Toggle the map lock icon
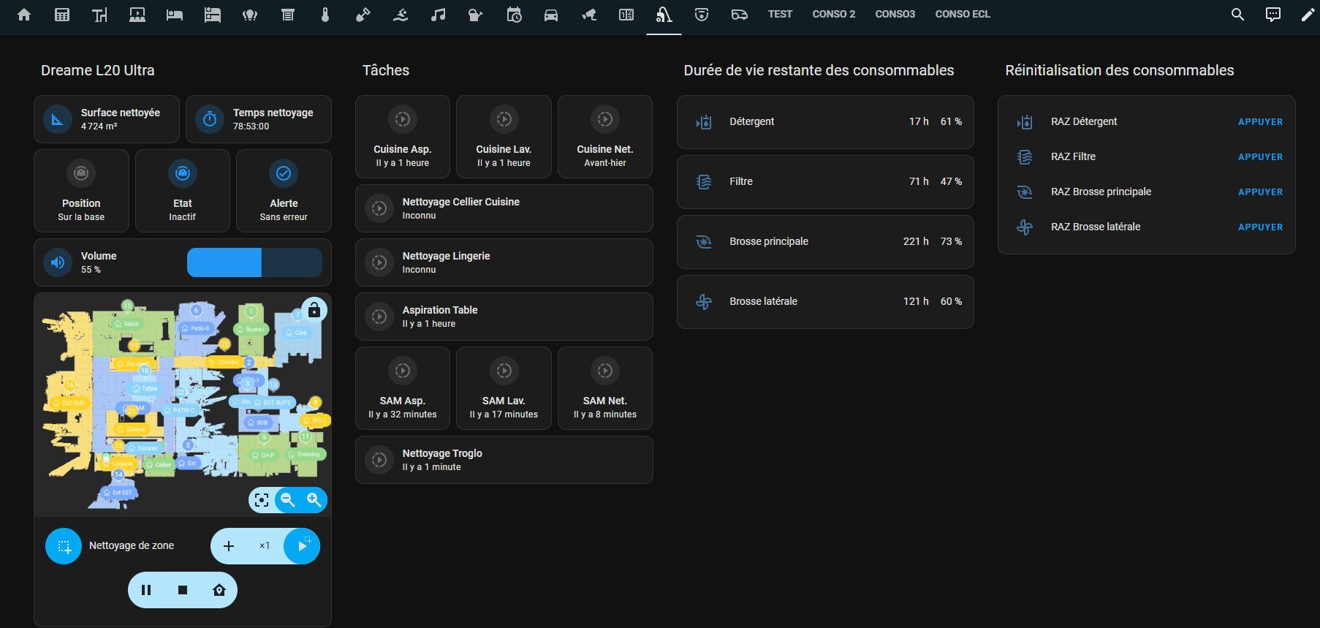The image size is (1320, 628). pyautogui.click(x=314, y=310)
